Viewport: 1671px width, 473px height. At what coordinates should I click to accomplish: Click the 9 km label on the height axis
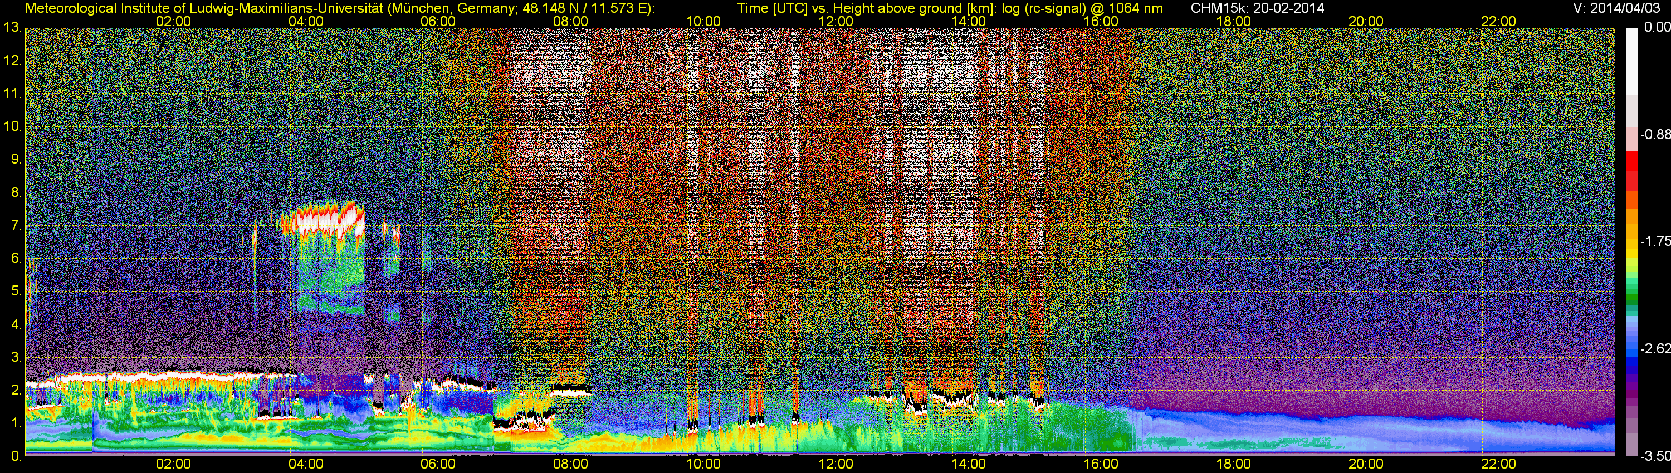tap(16, 159)
